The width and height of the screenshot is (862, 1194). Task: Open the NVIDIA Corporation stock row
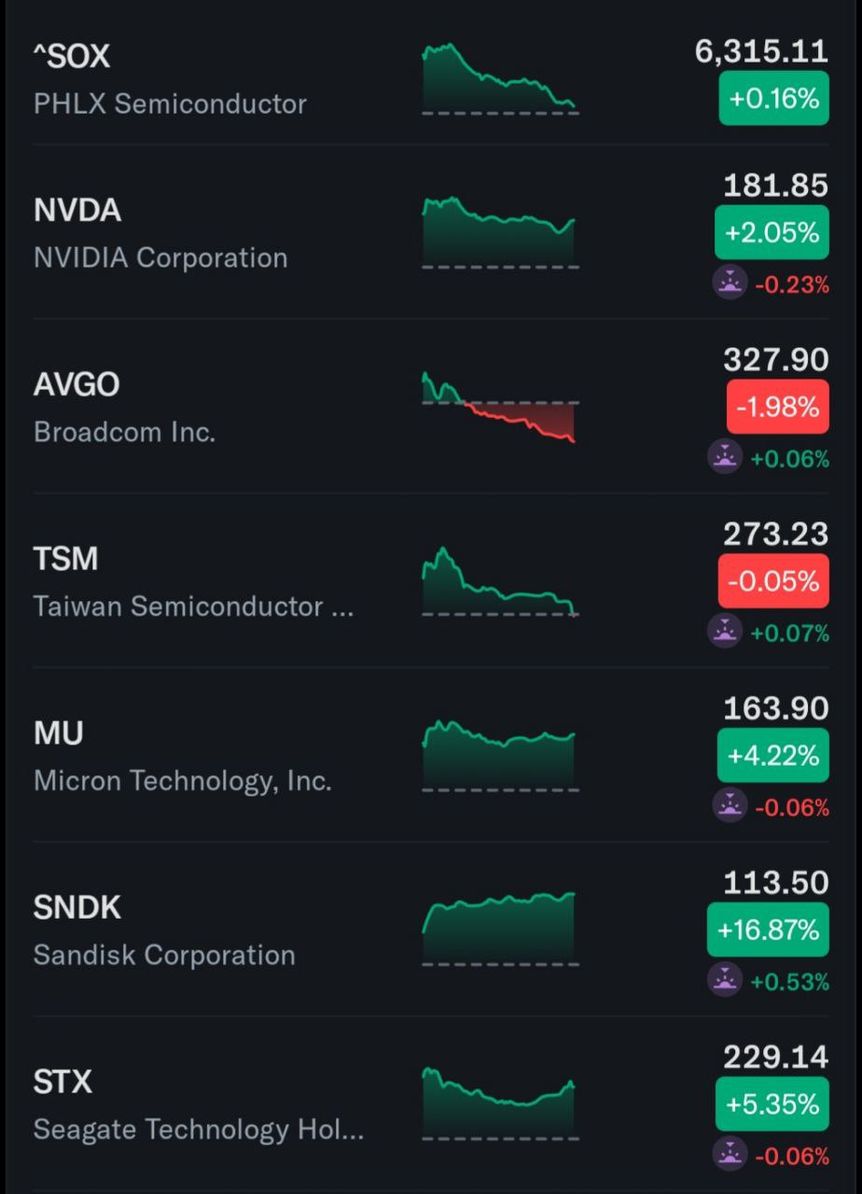point(160,257)
